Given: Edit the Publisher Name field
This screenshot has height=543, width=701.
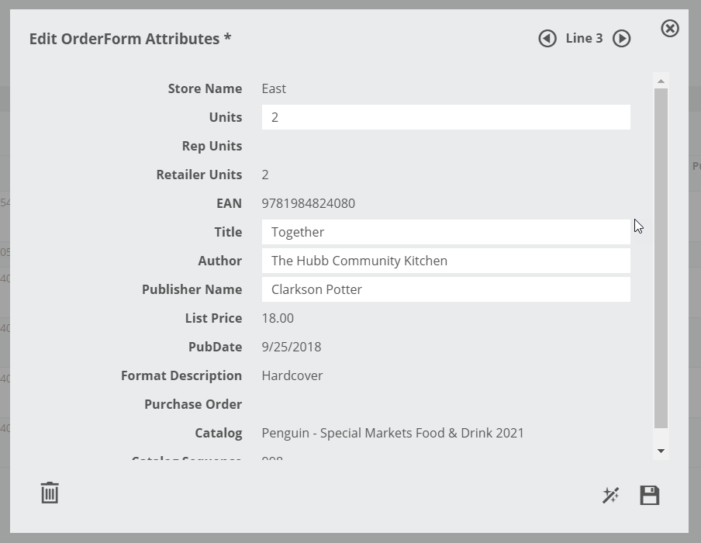Looking at the screenshot, I should tap(446, 289).
